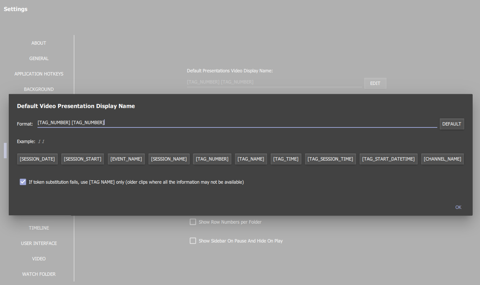Insert the [CHANNEL_NAME] token
480x285 pixels.
coord(442,159)
